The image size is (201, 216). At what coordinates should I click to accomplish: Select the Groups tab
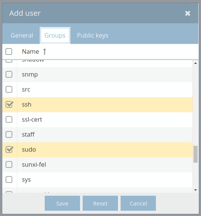(x=55, y=35)
